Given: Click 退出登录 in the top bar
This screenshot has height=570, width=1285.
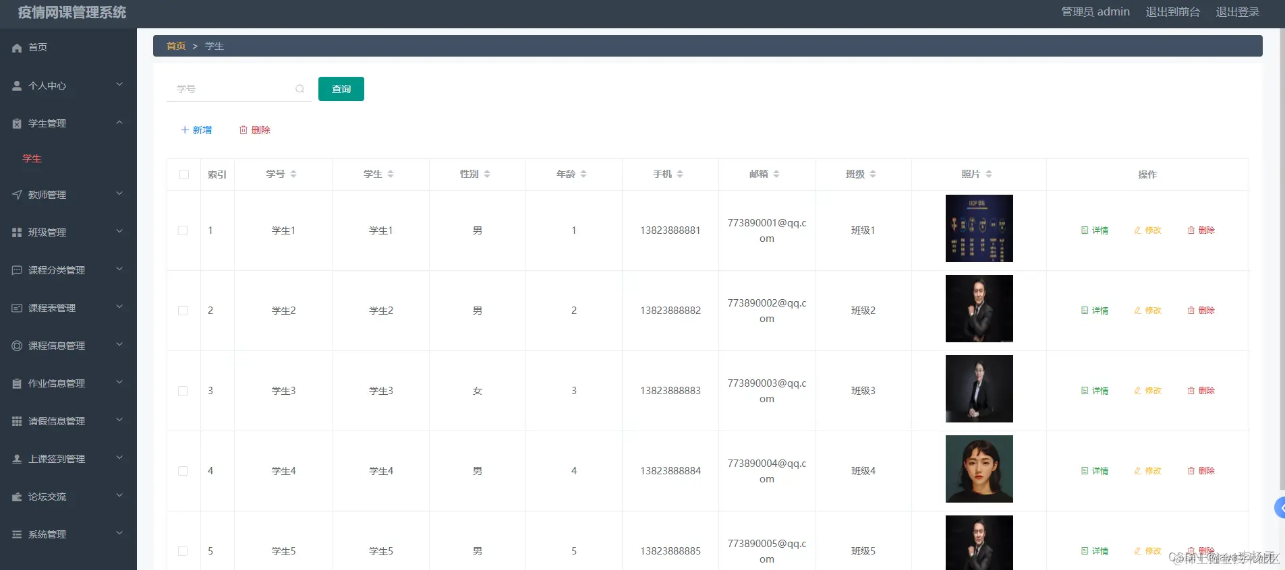Looking at the screenshot, I should (x=1237, y=12).
